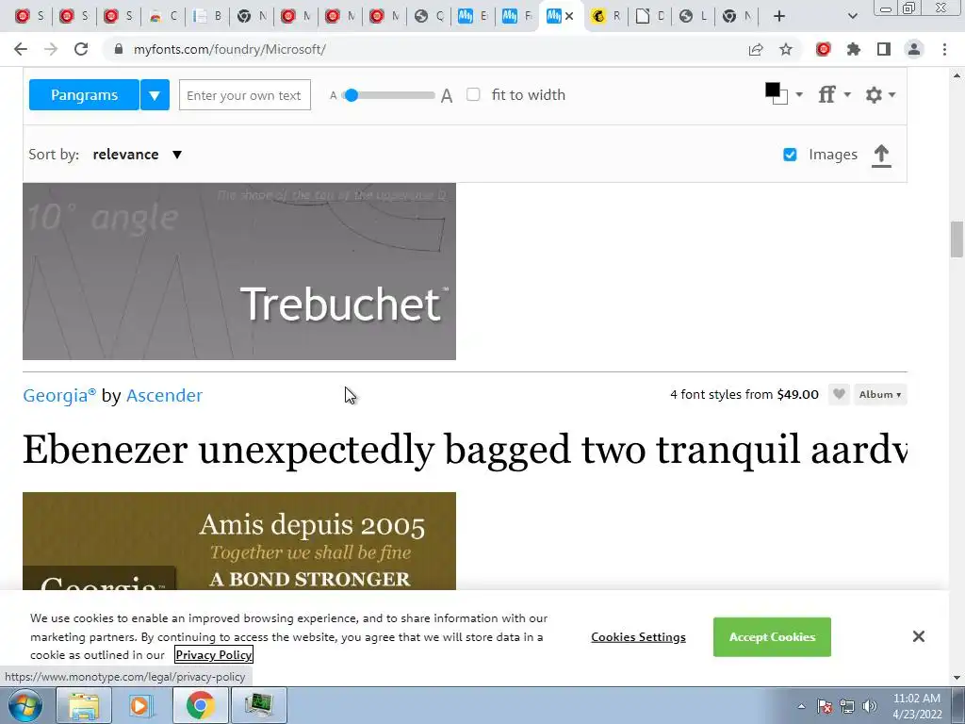Enable the fit to width checkbox

(473, 94)
